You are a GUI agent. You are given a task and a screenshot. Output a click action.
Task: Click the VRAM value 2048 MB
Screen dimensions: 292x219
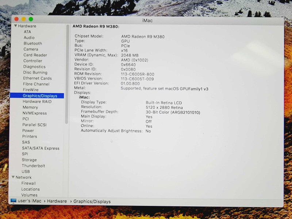click(130, 55)
